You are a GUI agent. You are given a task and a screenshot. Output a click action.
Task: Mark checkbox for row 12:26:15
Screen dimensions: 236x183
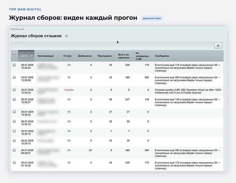pos(14,131)
